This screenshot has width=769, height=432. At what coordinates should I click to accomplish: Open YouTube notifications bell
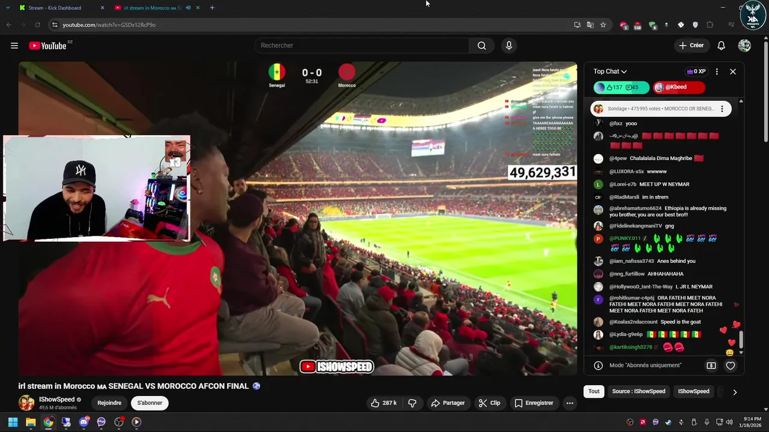(x=722, y=46)
